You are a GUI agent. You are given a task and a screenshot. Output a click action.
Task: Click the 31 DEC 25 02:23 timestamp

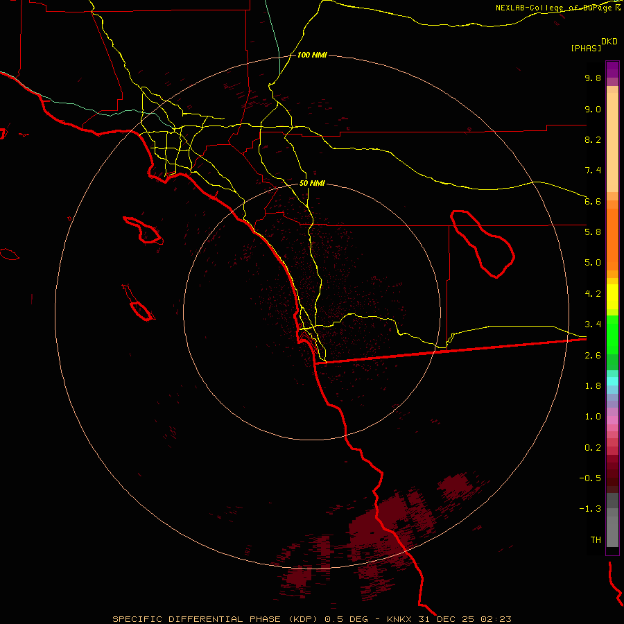[465, 619]
